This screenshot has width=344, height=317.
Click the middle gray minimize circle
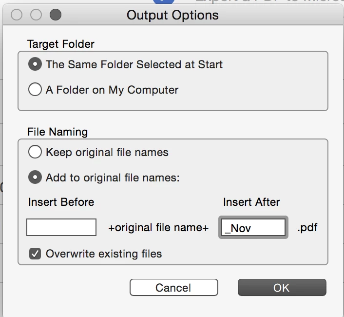pyautogui.click(x=36, y=15)
